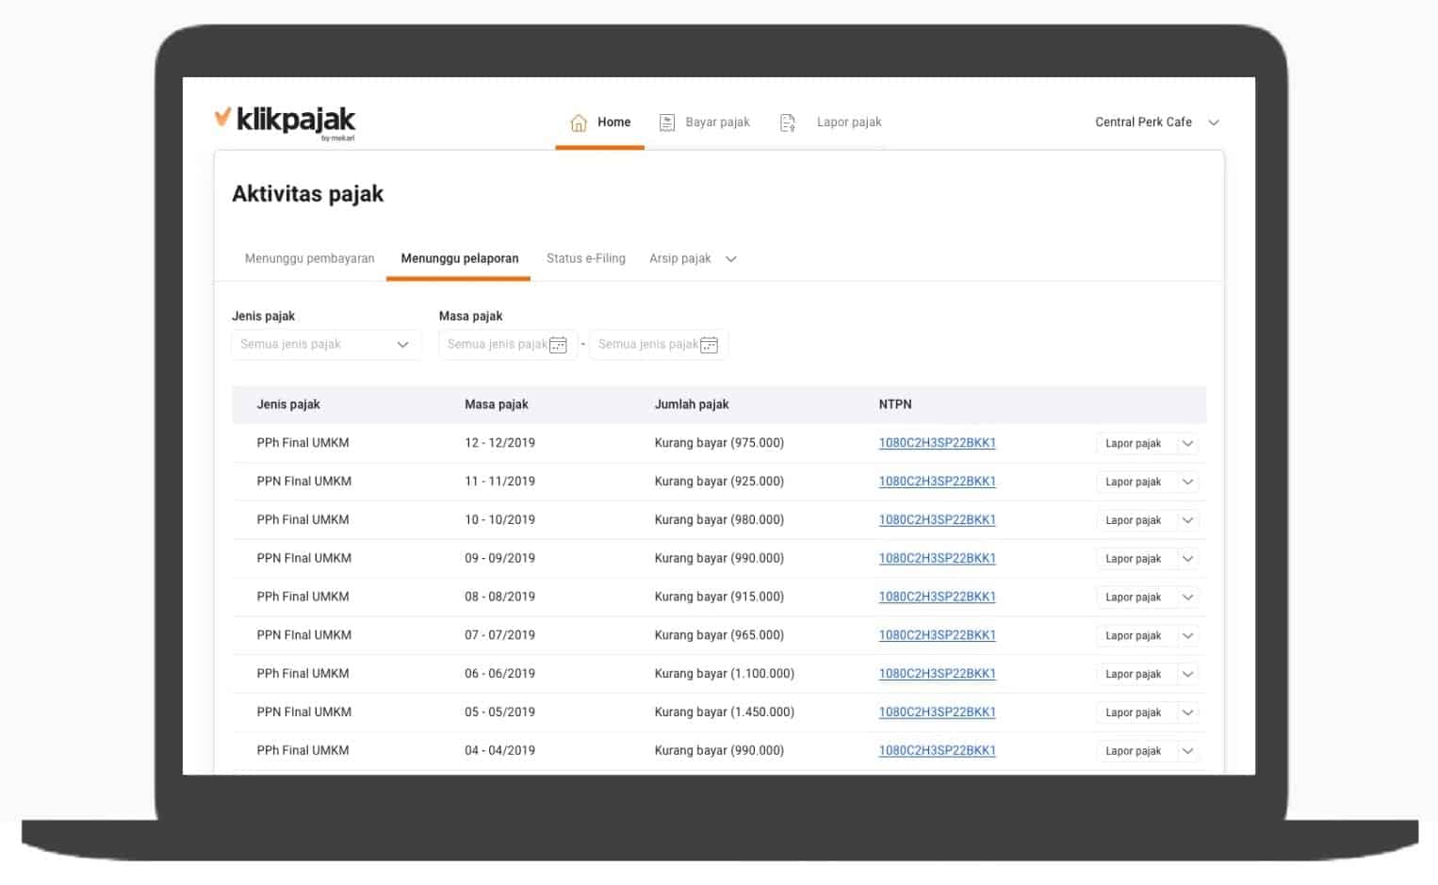
Task: Click Lapor pajak for 05 - 05/2019
Action: point(1134,713)
